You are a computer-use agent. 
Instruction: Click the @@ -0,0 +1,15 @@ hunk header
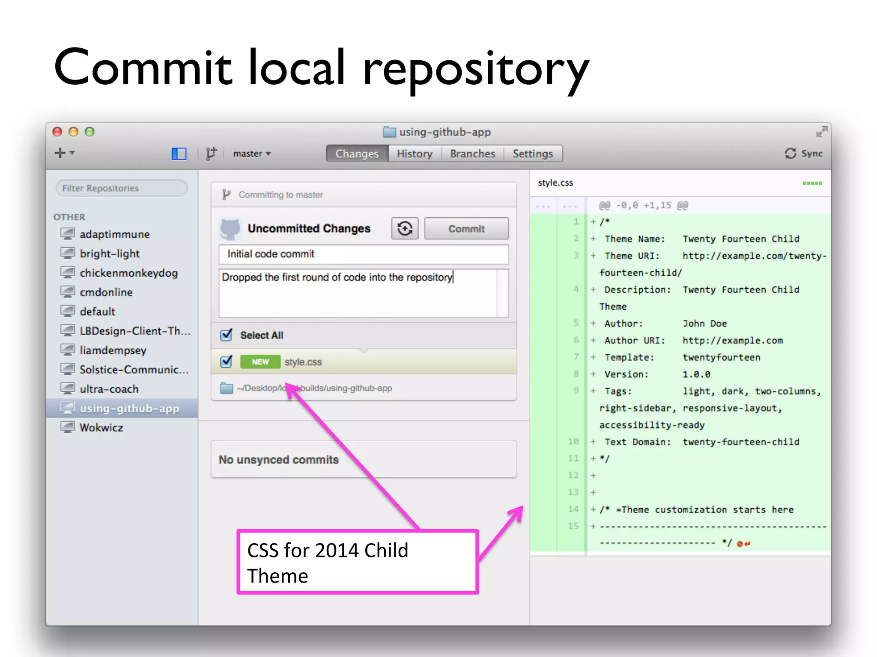coord(644,205)
